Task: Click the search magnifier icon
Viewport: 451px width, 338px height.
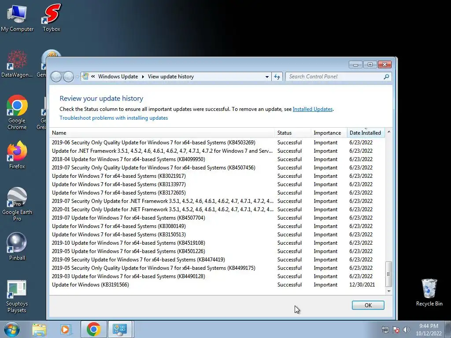Action: coord(386,77)
